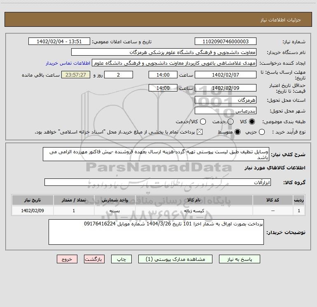
Task: Click the بازگشت back button
Action: [94, 259]
